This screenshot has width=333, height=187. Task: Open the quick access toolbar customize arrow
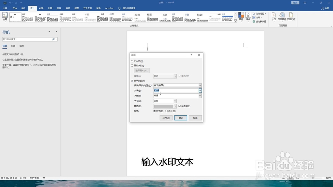tap(21, 3)
